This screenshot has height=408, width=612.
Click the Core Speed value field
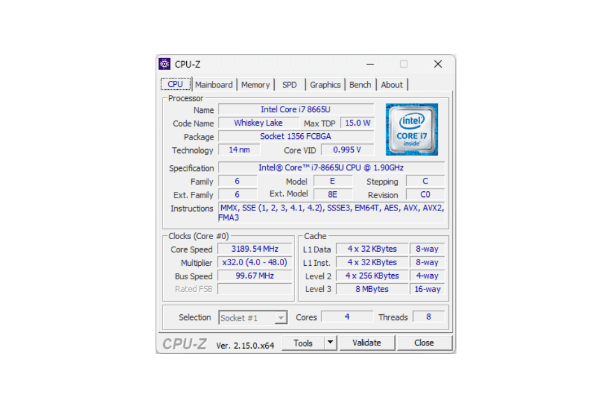click(256, 249)
